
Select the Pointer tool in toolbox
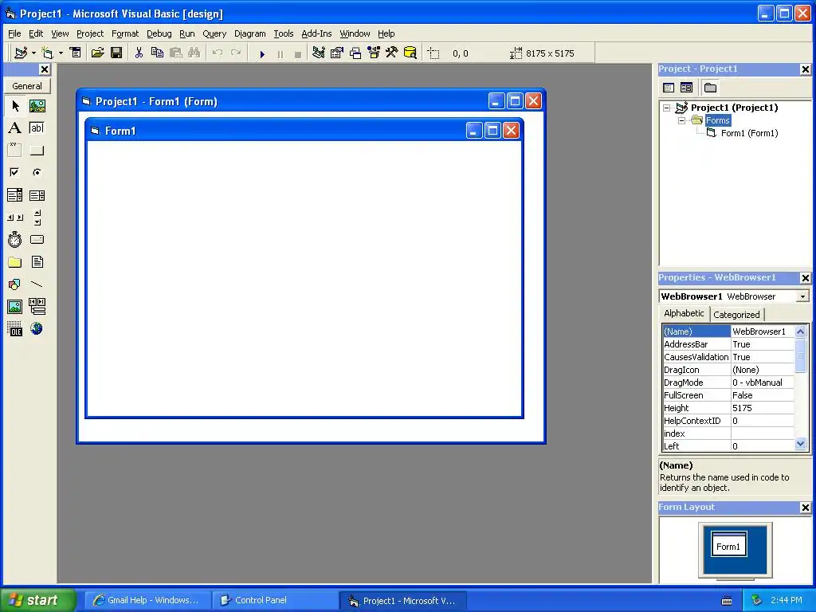[x=15, y=106]
